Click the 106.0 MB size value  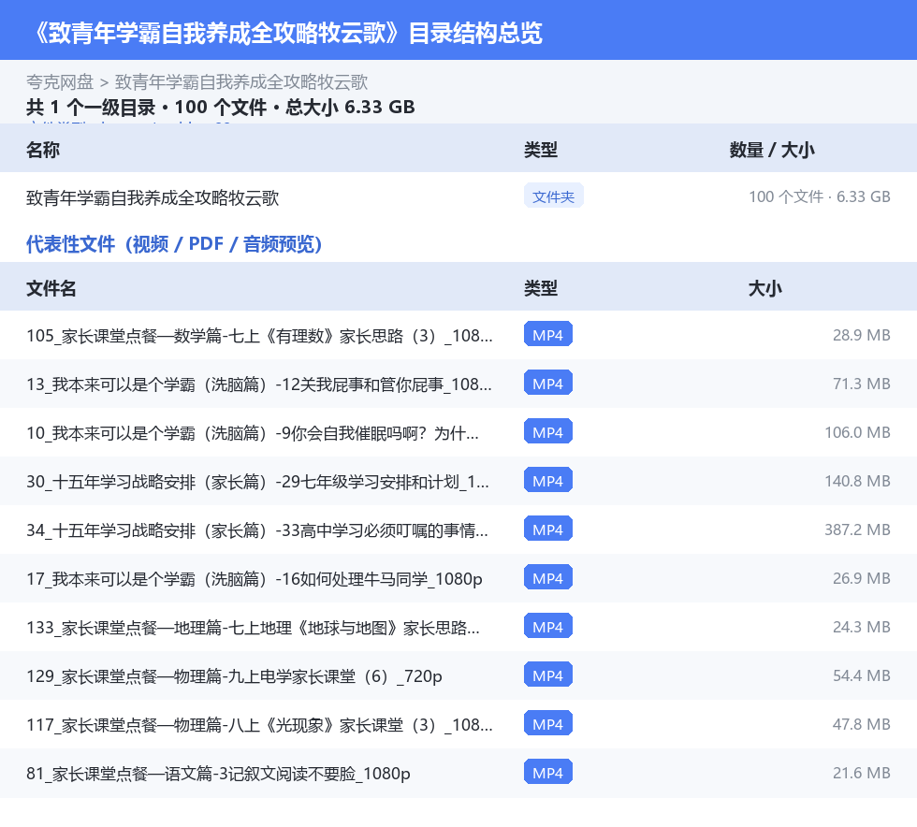click(x=857, y=432)
